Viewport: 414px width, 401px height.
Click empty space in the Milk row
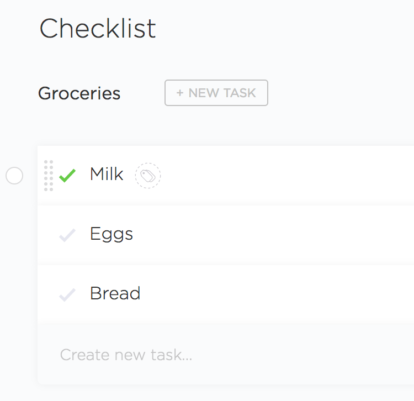pyautogui.click(x=287, y=176)
